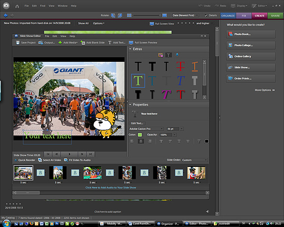The width and height of the screenshot is (284, 227).
Task: Select the Graphics clip-art icon in Extras
Action: pyautogui.click(x=160, y=55)
